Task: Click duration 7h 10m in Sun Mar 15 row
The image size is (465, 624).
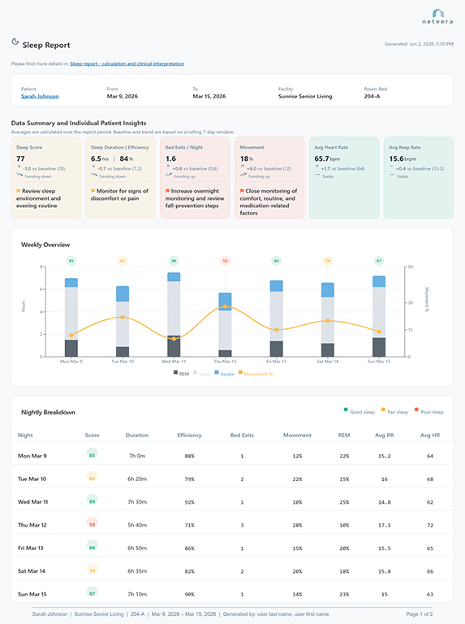Action: click(137, 595)
